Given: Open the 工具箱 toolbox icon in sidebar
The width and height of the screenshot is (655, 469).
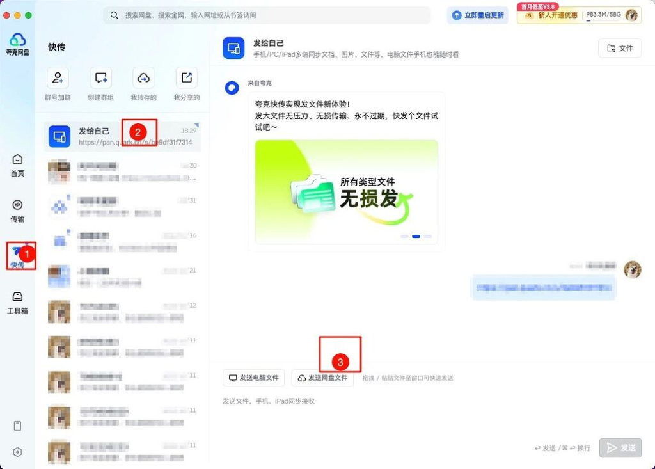Looking at the screenshot, I should pyautogui.click(x=17, y=301).
